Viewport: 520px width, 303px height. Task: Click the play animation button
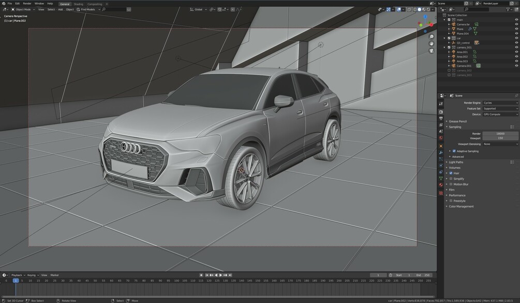point(220,275)
